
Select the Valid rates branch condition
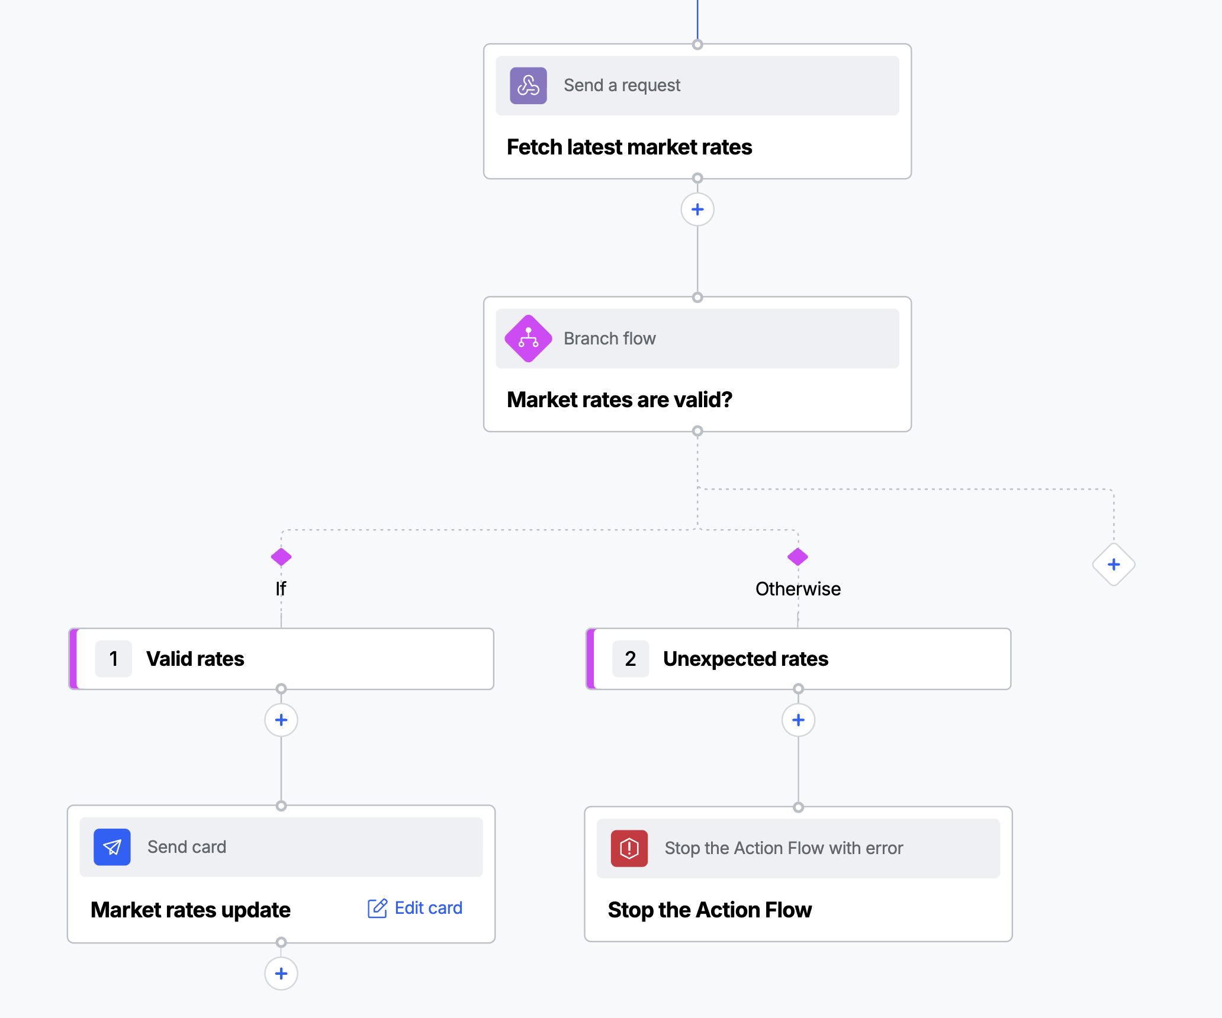click(x=281, y=659)
